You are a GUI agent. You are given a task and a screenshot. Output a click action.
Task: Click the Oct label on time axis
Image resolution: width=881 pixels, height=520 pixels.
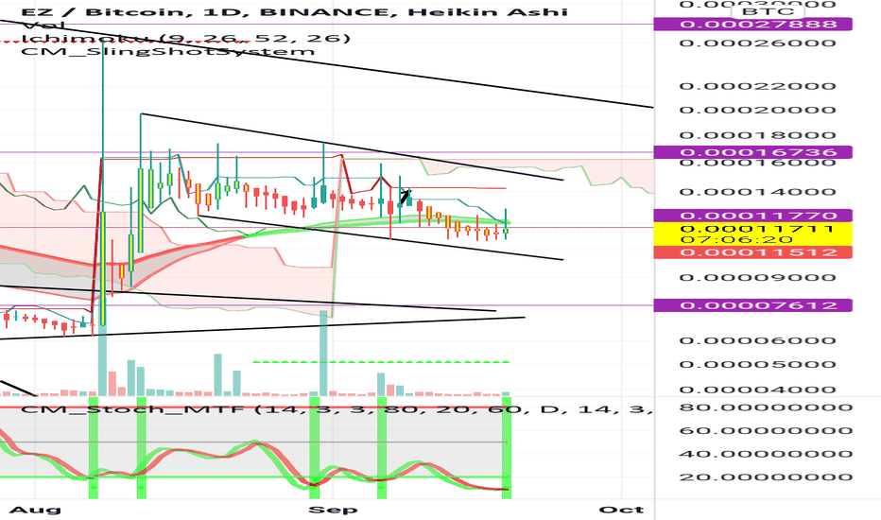pos(621,510)
